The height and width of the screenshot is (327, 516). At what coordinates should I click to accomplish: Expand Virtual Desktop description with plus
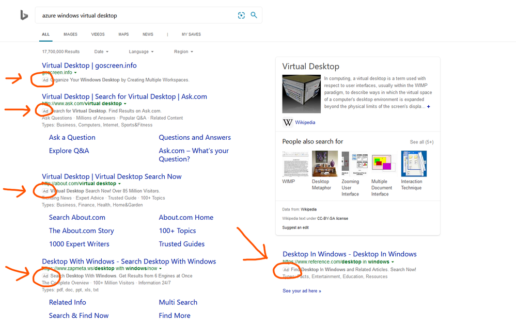click(429, 106)
